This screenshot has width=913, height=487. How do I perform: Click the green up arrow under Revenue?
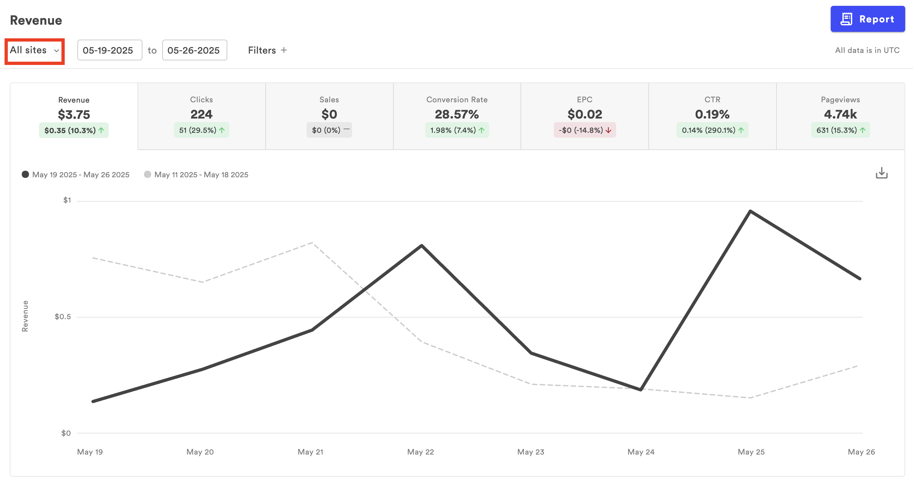coord(101,130)
